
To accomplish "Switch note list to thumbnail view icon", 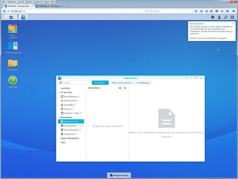I will click(x=120, y=88).
